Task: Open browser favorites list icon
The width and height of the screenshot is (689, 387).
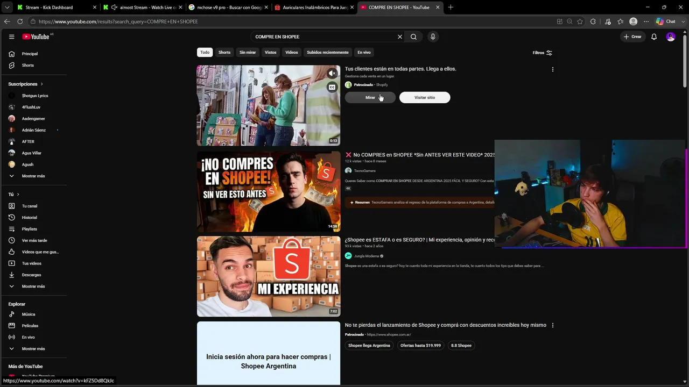Action: point(621,21)
